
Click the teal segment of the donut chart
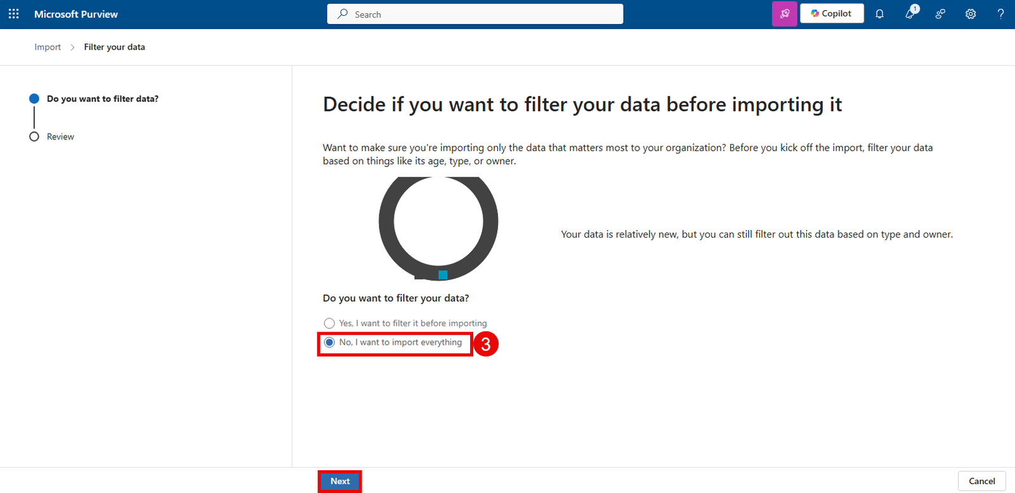tap(443, 275)
